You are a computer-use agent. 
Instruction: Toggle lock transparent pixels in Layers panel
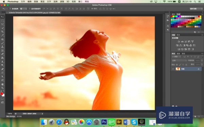pyautogui.click(x=177, y=65)
